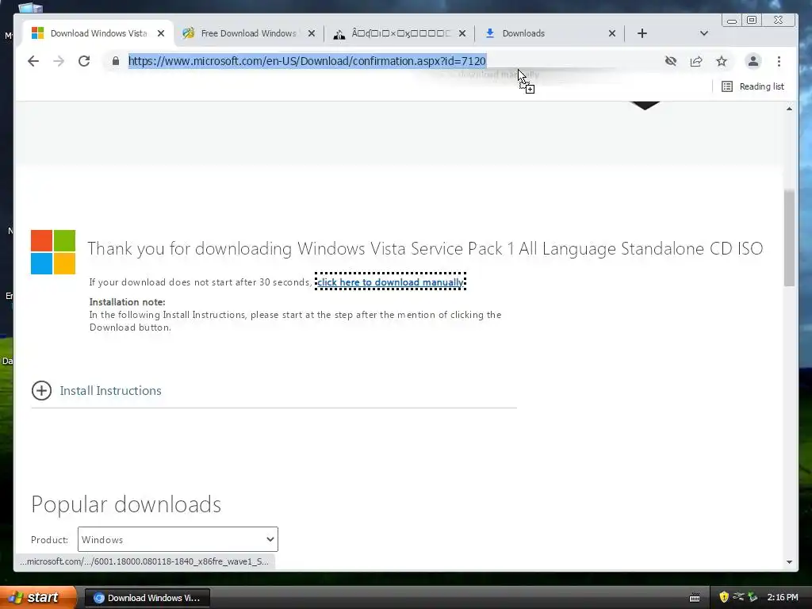Switch to the Download Windows Vista tab
This screenshot has width=812, height=609.
coord(98,33)
